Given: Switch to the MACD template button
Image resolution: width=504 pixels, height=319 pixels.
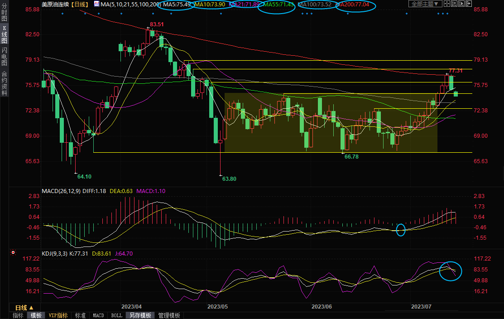Looking at the screenshot, I should (x=98, y=315).
